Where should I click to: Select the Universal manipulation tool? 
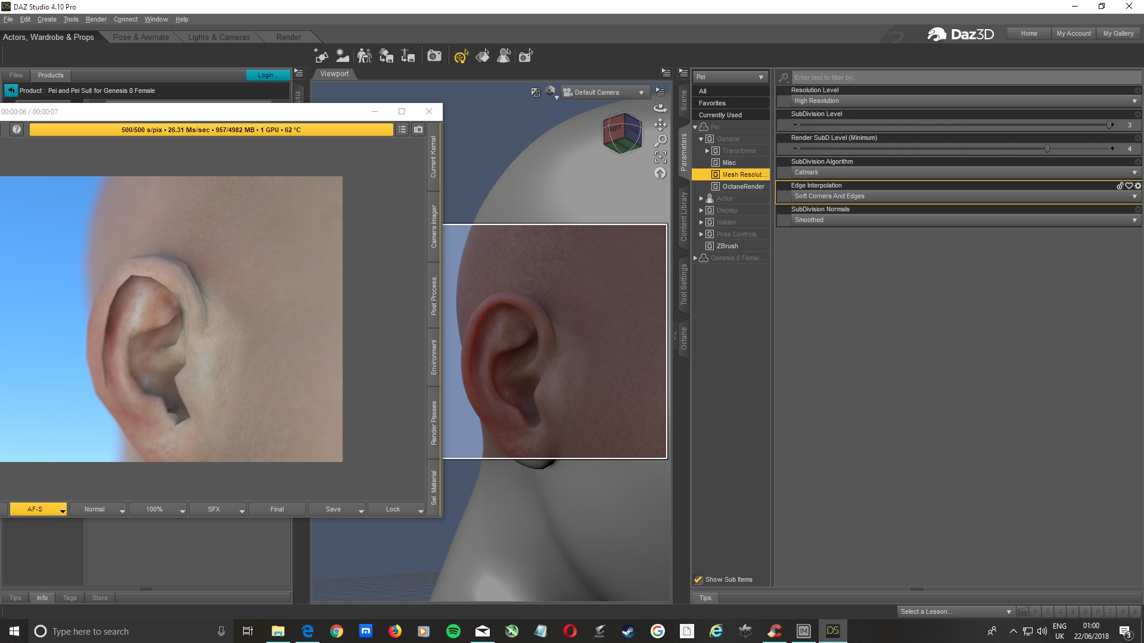click(461, 57)
